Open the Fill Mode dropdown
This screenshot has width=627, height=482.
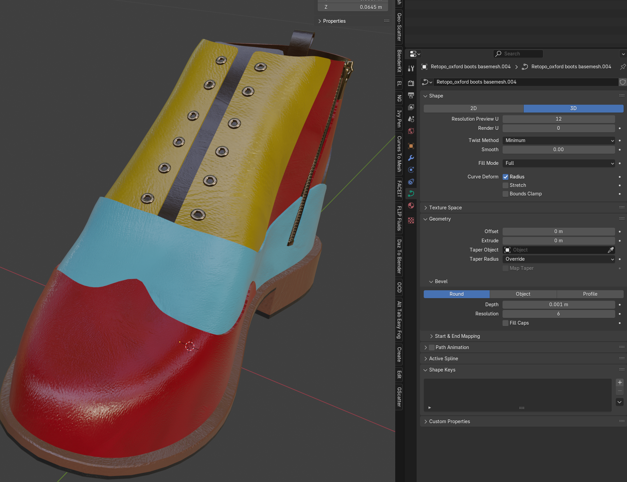[x=558, y=163]
